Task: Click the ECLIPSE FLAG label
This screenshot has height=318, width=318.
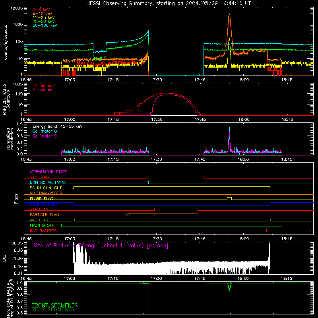Action: pos(43,204)
